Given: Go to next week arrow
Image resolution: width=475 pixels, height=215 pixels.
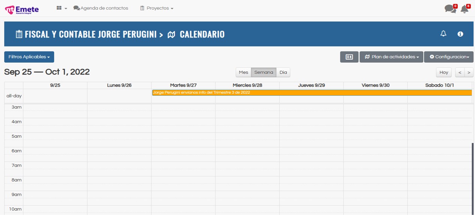Looking at the screenshot, I should (x=469, y=72).
